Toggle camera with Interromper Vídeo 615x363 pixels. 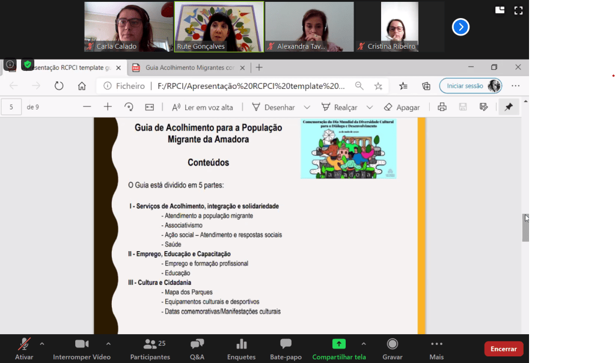[x=81, y=348]
